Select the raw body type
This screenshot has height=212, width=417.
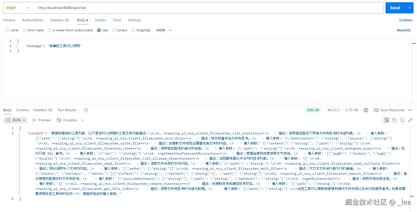99,30
